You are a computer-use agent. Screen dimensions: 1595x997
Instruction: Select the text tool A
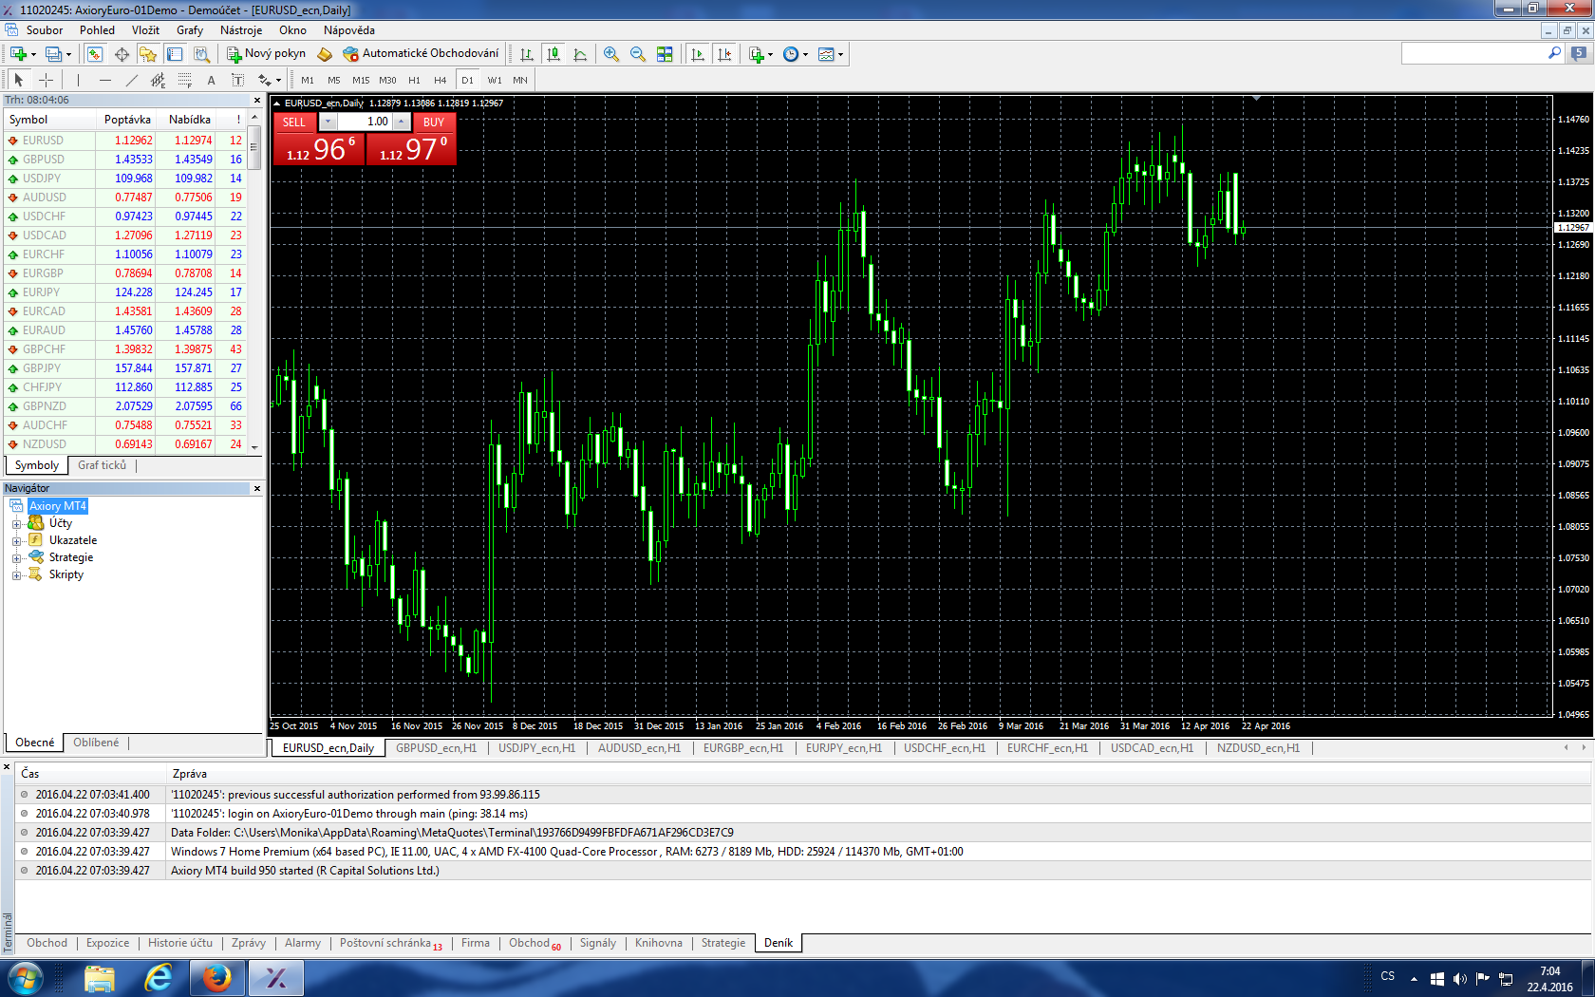[x=211, y=80]
